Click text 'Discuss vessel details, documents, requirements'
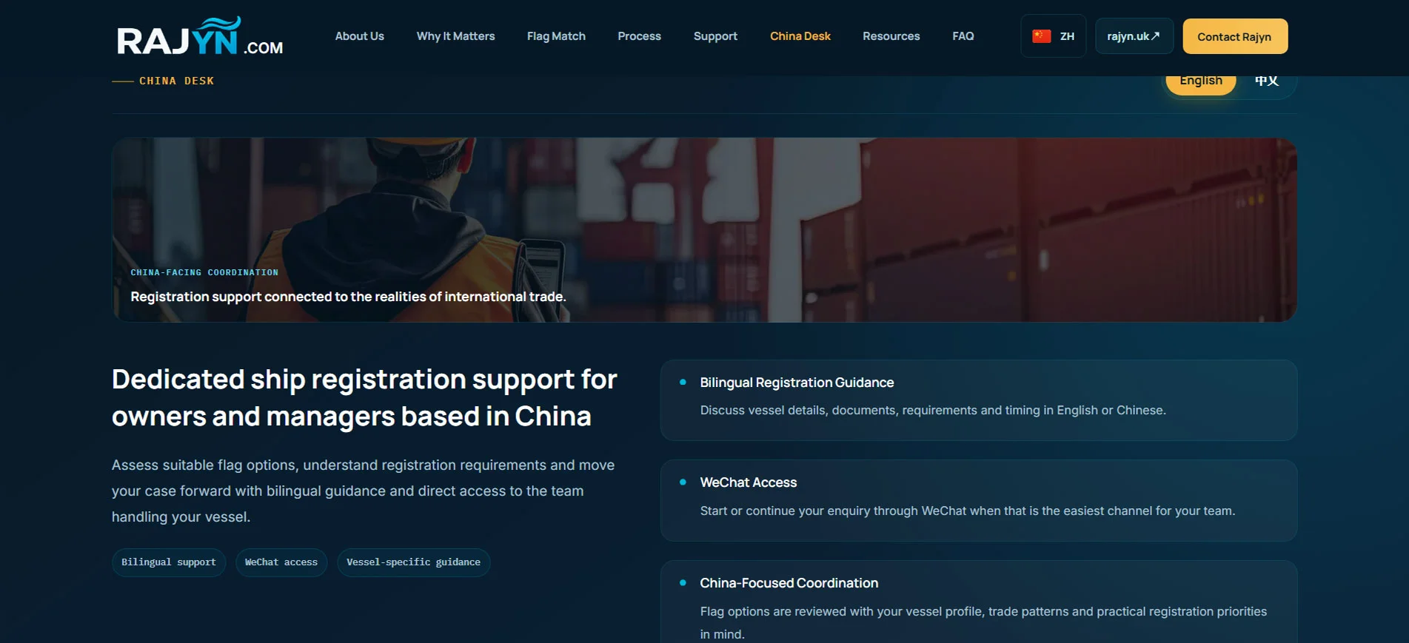This screenshot has height=643, width=1409. tap(933, 410)
